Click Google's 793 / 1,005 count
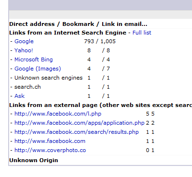The height and width of the screenshot is (177, 192). (100, 41)
